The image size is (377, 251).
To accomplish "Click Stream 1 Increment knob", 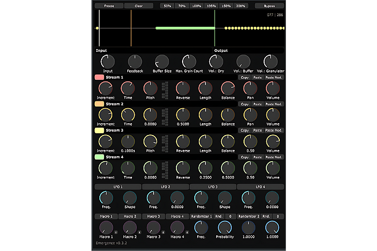I will point(106,88).
